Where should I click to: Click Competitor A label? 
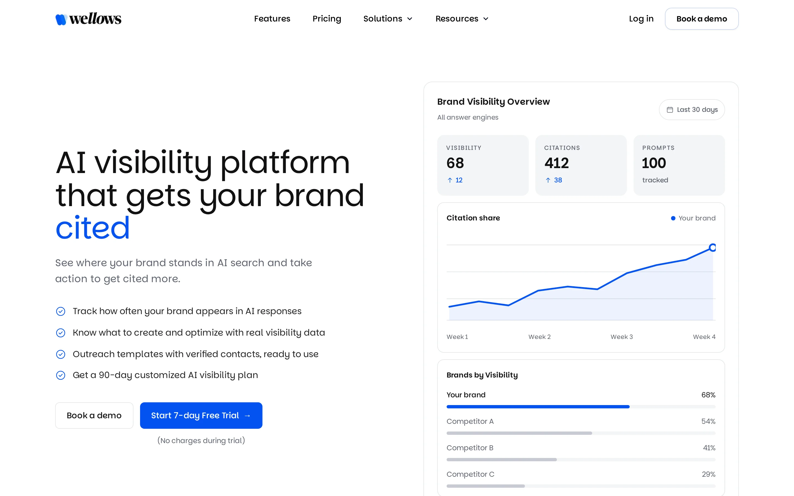(x=470, y=421)
